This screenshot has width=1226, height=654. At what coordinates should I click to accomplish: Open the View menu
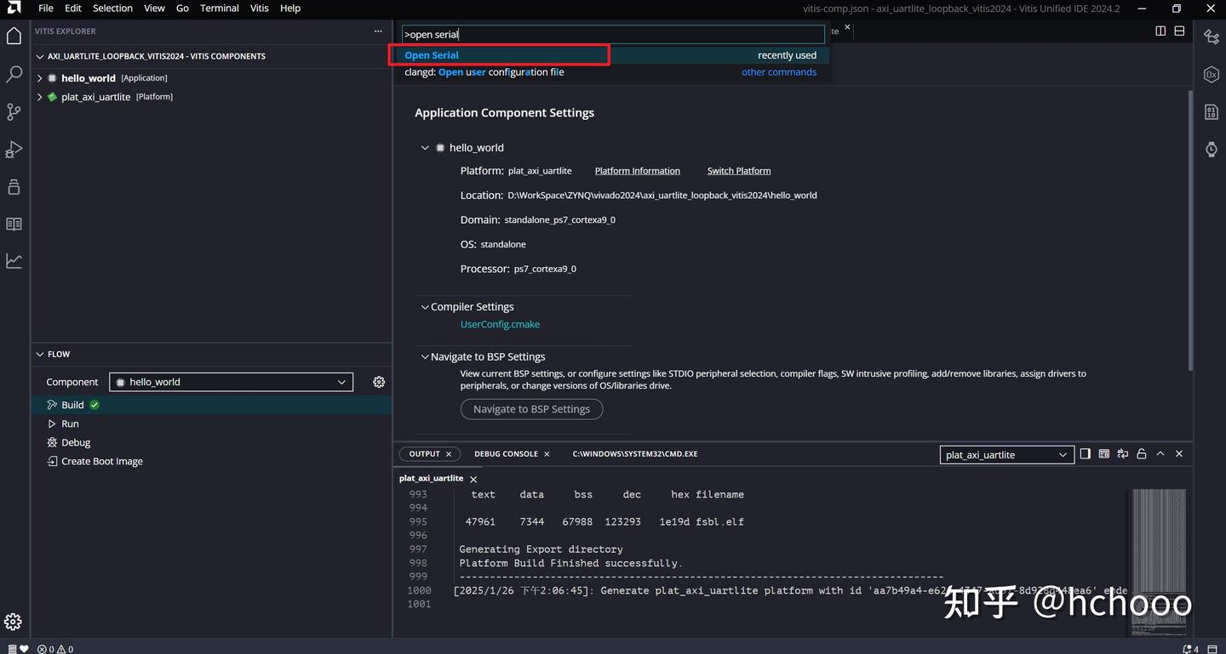tap(154, 8)
